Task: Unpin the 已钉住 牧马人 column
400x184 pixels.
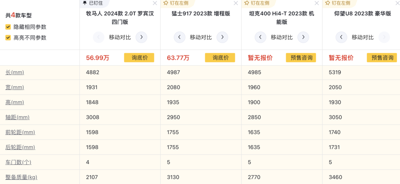Action: [93, 3]
